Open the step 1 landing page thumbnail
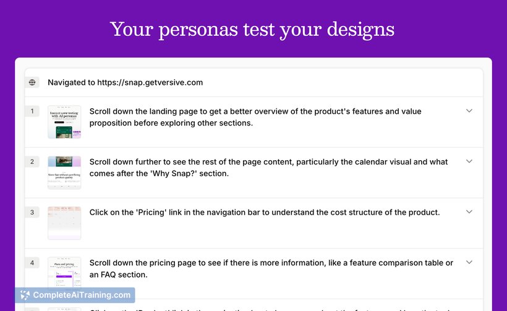This screenshot has width=507, height=311. click(x=64, y=122)
